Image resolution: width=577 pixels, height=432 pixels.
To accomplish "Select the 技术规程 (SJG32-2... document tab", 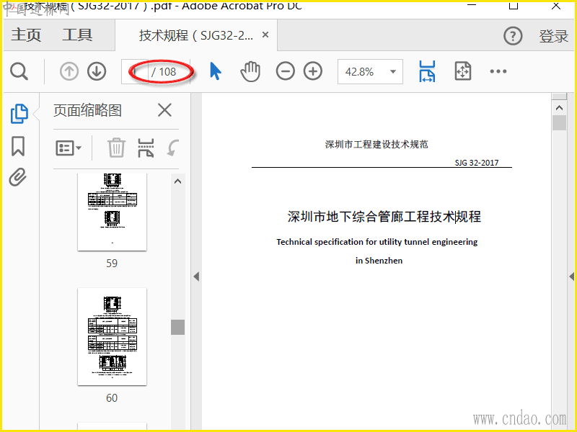I will [196, 35].
